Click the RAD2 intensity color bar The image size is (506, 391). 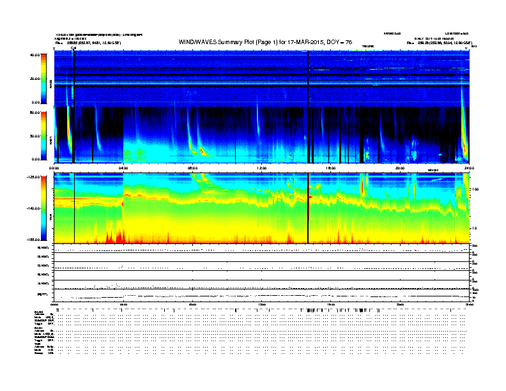pyautogui.click(x=43, y=79)
